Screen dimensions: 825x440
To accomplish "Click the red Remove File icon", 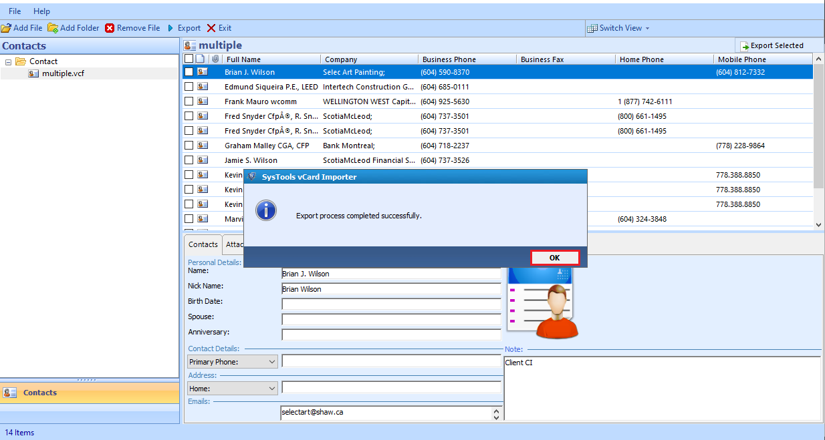I will pyautogui.click(x=110, y=28).
